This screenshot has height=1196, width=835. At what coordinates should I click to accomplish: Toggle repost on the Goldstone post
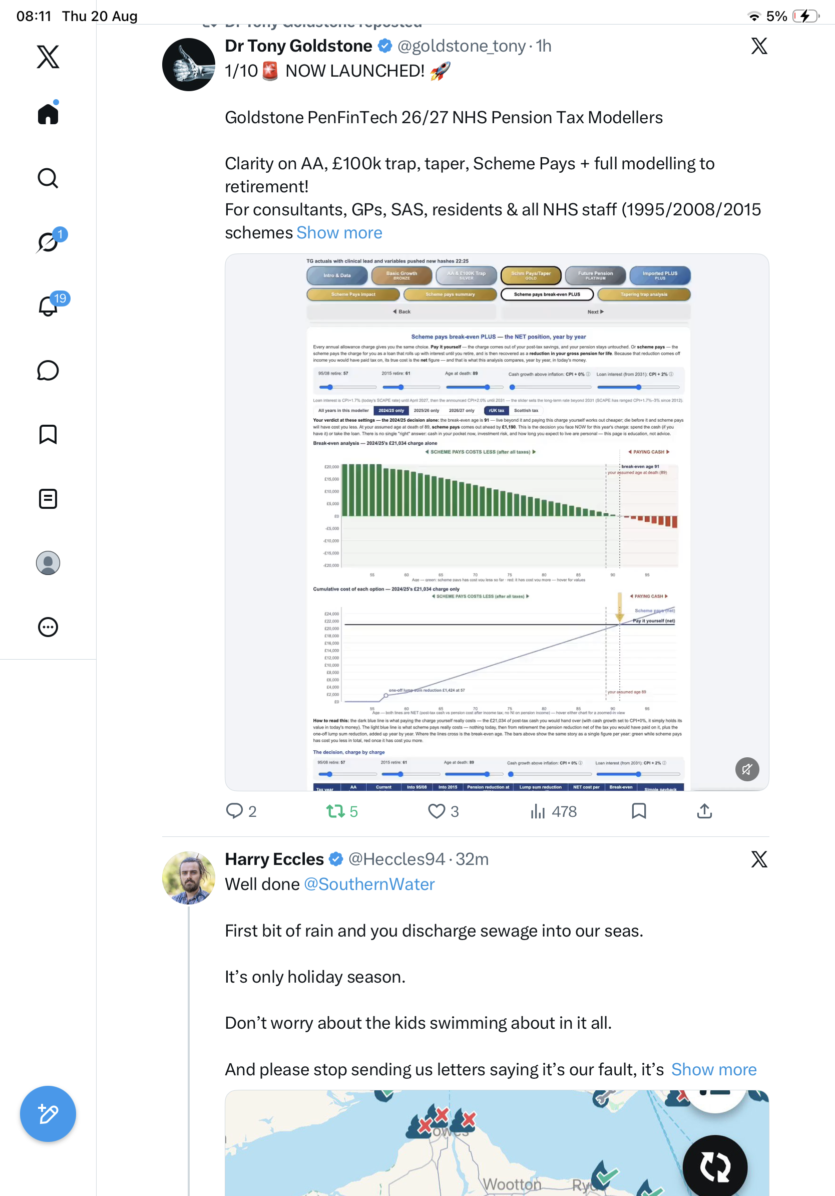coord(342,811)
